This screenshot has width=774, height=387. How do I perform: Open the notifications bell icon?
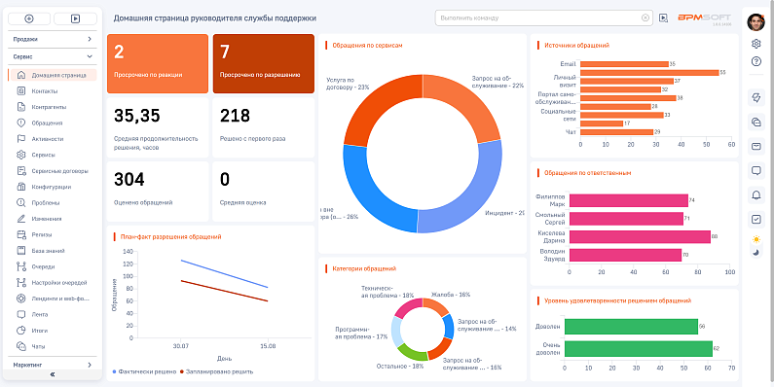pyautogui.click(x=756, y=195)
